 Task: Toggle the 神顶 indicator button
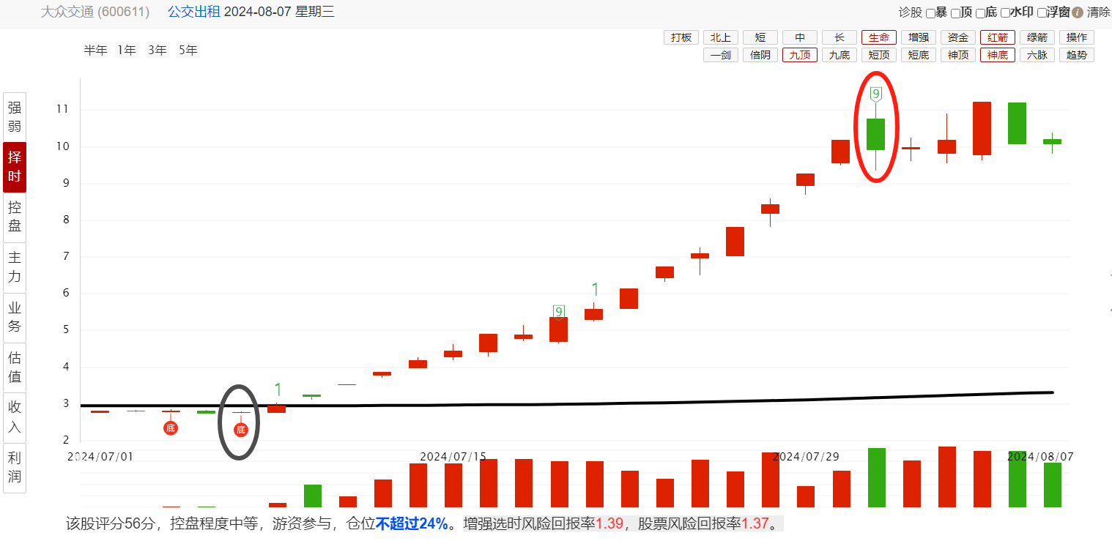click(958, 55)
